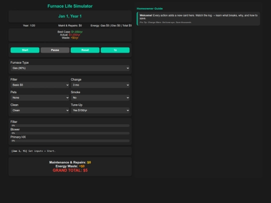Start the furnace simulation
Image resolution: width=271 pixels, height=203 pixels.
coord(25,50)
